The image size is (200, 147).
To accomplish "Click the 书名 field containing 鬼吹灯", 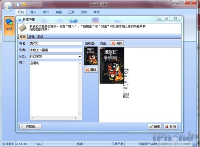I will click(56, 43).
